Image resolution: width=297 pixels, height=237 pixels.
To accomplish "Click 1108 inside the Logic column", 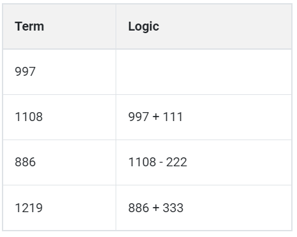I will click(x=142, y=162).
